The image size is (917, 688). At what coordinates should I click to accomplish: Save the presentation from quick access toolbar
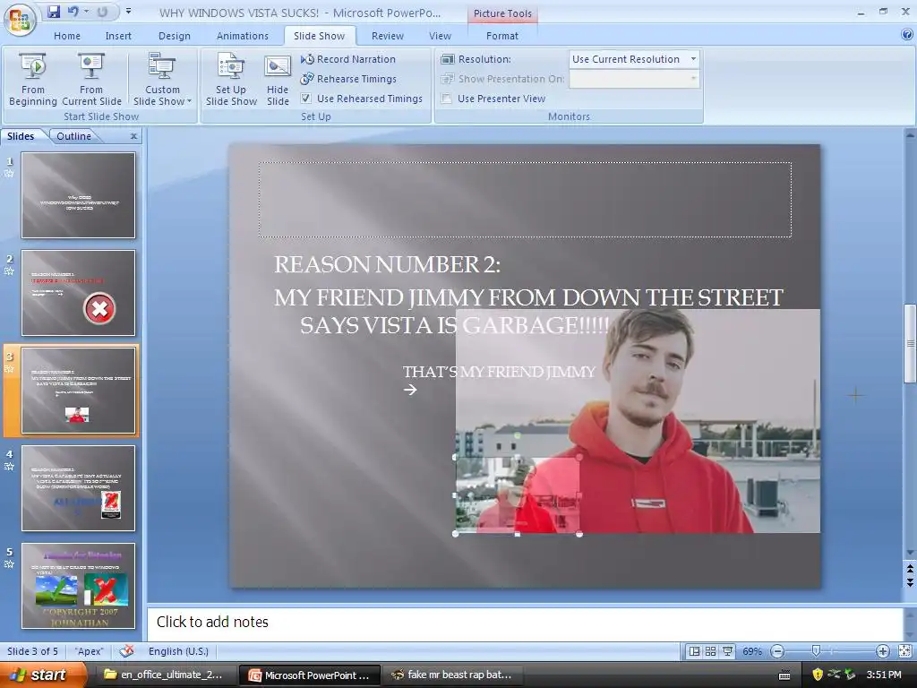[54, 12]
